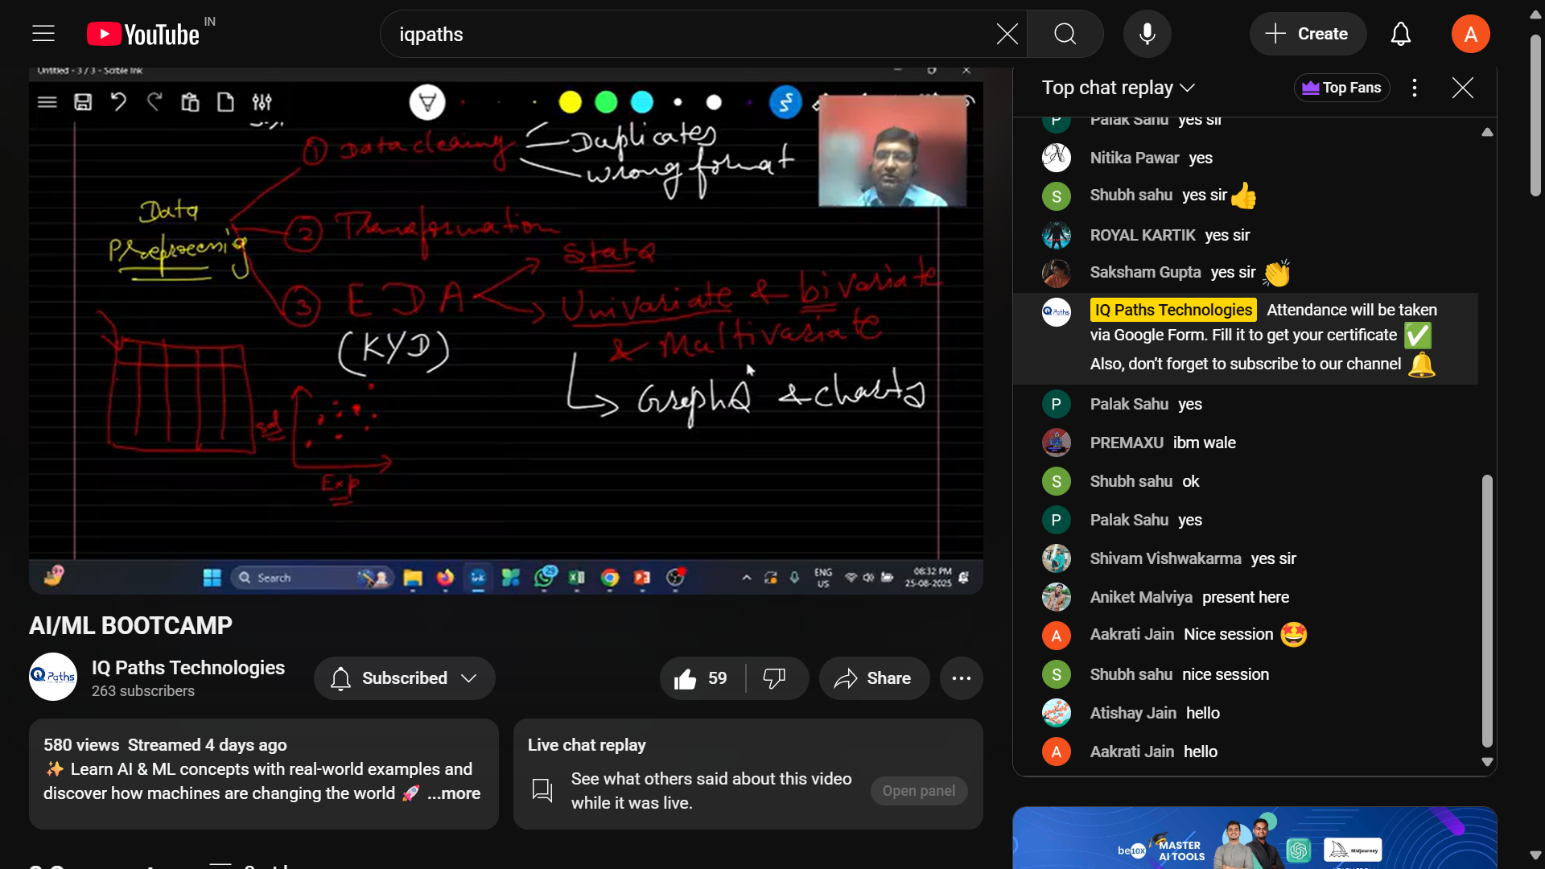This screenshot has height=869, width=1545.
Task: Open the Create menu
Action: [1307, 34]
